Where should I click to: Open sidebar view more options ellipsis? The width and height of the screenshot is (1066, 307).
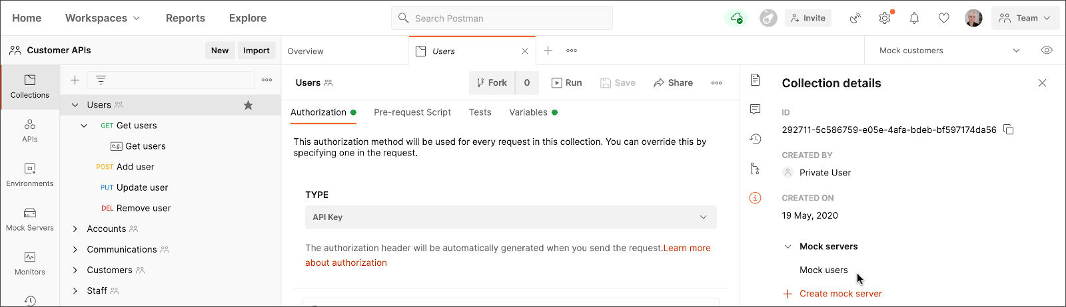point(266,80)
